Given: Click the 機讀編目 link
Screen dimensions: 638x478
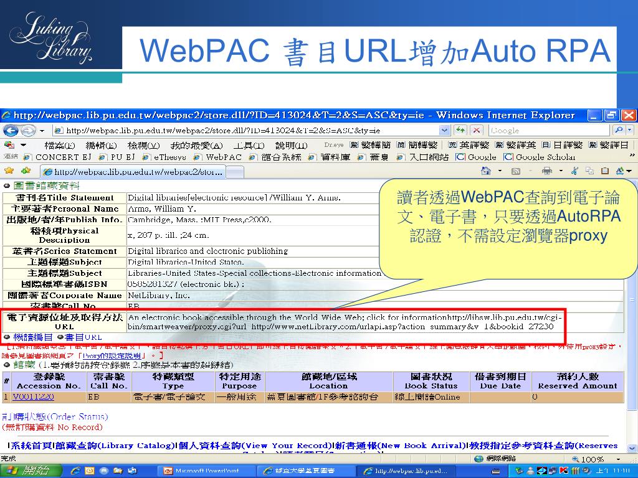Looking at the screenshot, I should pos(32,337).
